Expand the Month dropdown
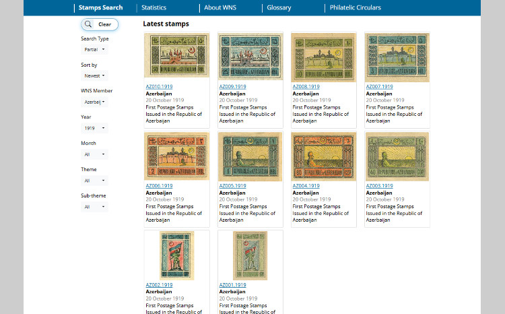The image size is (505, 314). tap(94, 154)
